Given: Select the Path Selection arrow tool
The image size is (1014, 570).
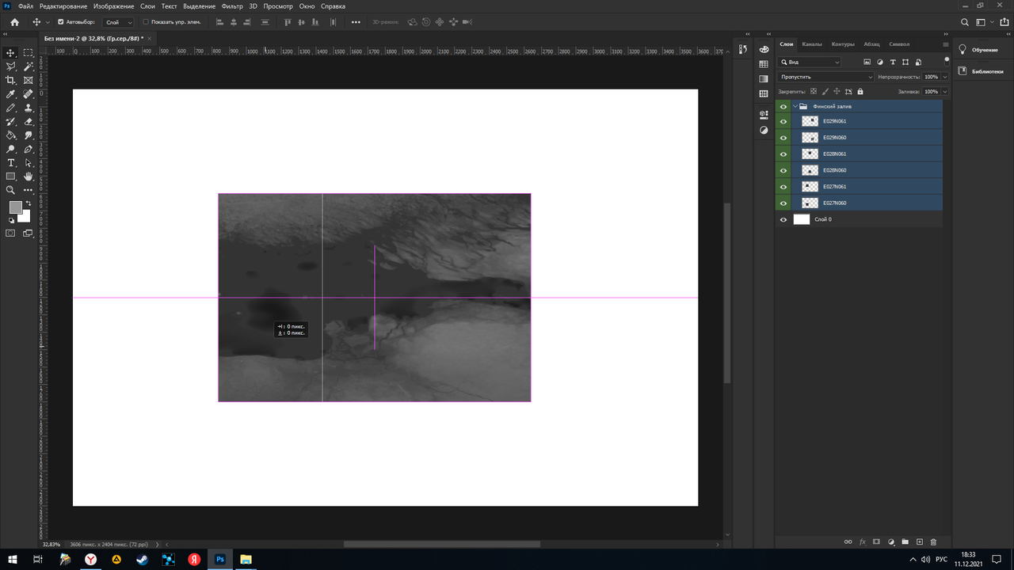Looking at the screenshot, I should pyautogui.click(x=29, y=163).
